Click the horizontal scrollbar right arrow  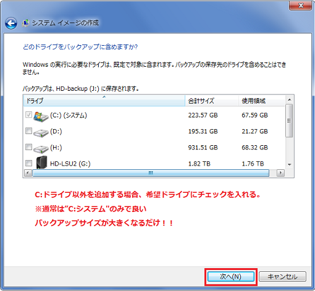pos(280,173)
